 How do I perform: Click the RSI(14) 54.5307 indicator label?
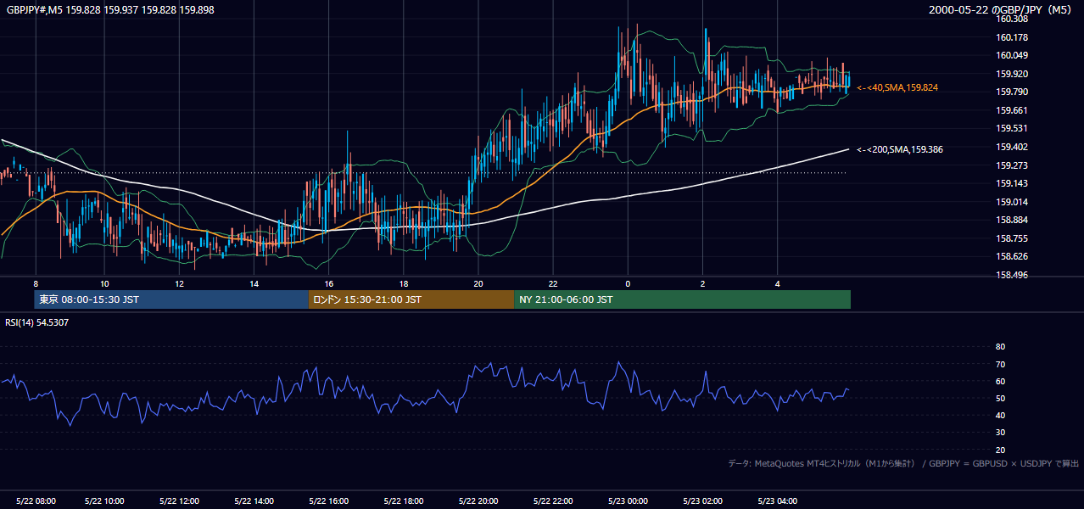[x=37, y=322]
